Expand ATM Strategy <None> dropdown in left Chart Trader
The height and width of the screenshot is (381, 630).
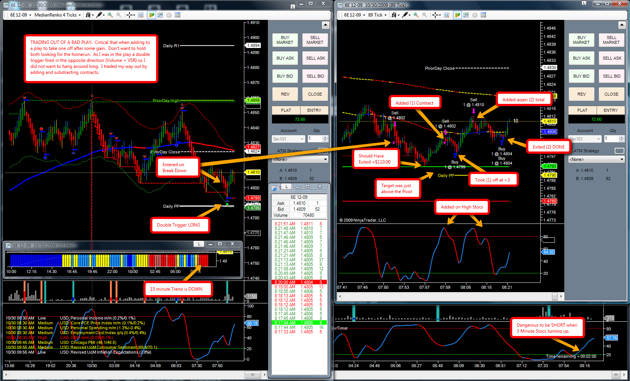(300, 159)
